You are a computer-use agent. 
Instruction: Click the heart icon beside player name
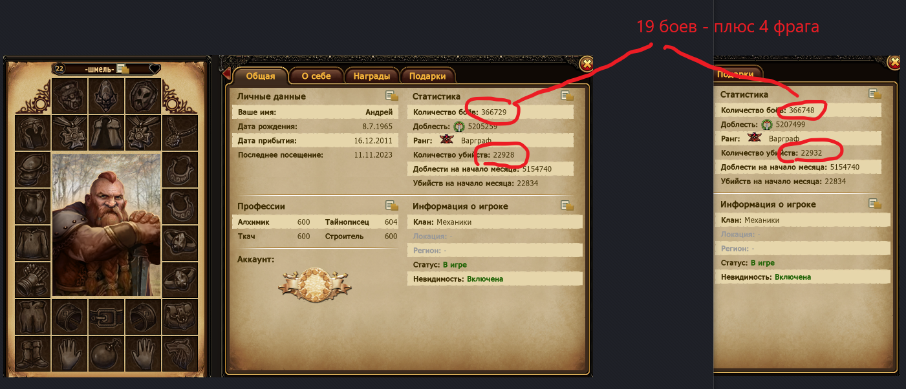tap(154, 68)
